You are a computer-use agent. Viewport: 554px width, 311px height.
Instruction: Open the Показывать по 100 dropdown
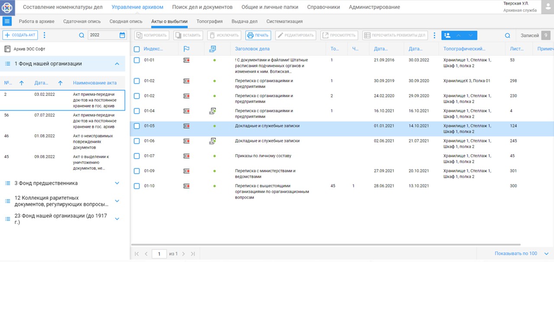(x=546, y=254)
